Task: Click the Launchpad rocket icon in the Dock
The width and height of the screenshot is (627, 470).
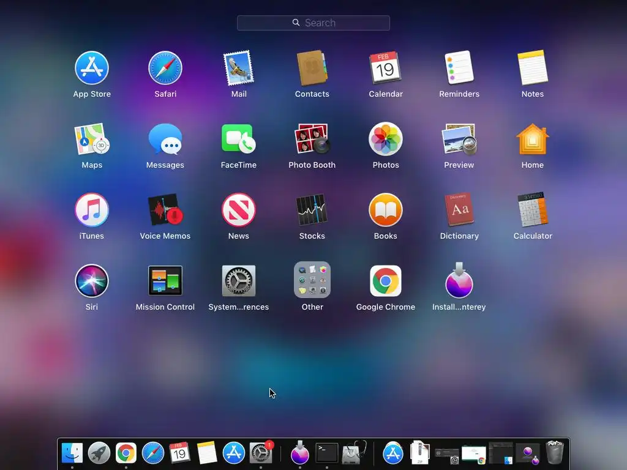Action: [99, 453]
